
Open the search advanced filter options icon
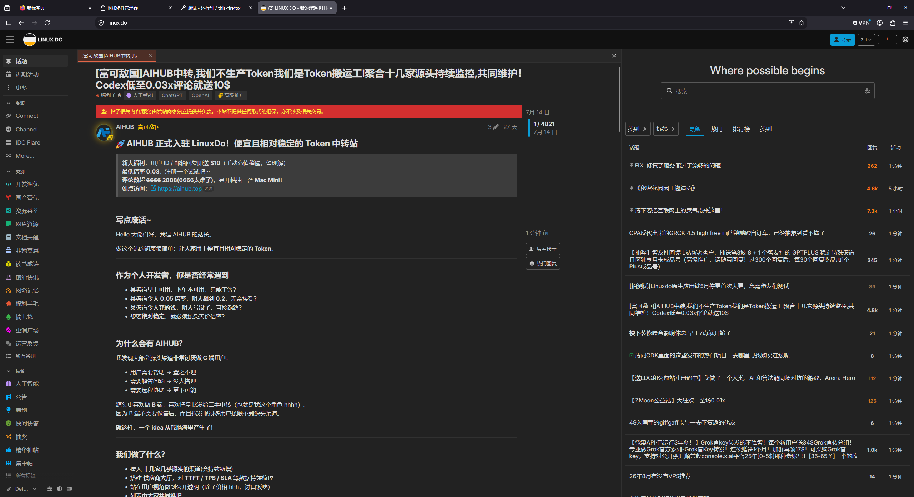[867, 91]
